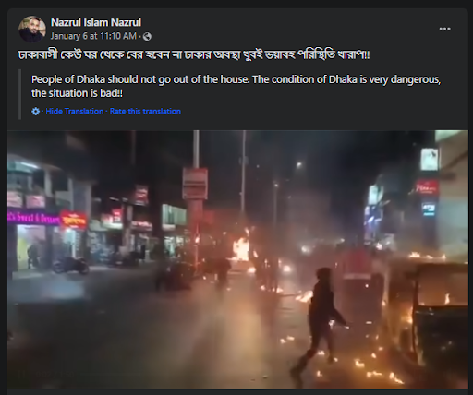Click the English translated text block
The image size is (473, 395).
tap(236, 86)
